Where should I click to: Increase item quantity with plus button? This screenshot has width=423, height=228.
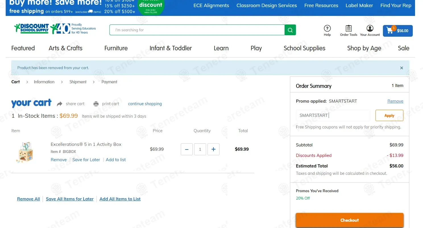[213, 149]
